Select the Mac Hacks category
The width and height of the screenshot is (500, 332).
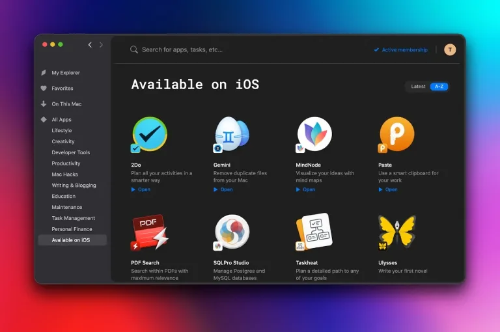click(x=64, y=174)
